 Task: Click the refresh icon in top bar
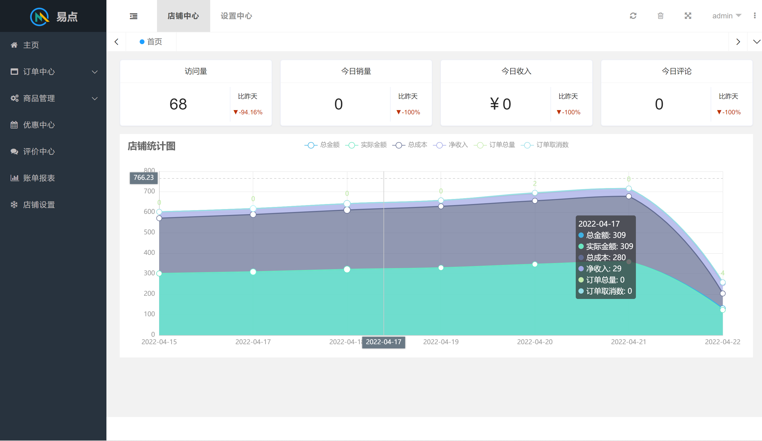tap(633, 16)
